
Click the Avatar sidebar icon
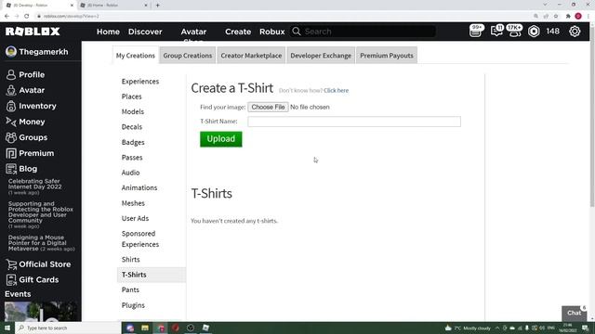tap(11, 90)
